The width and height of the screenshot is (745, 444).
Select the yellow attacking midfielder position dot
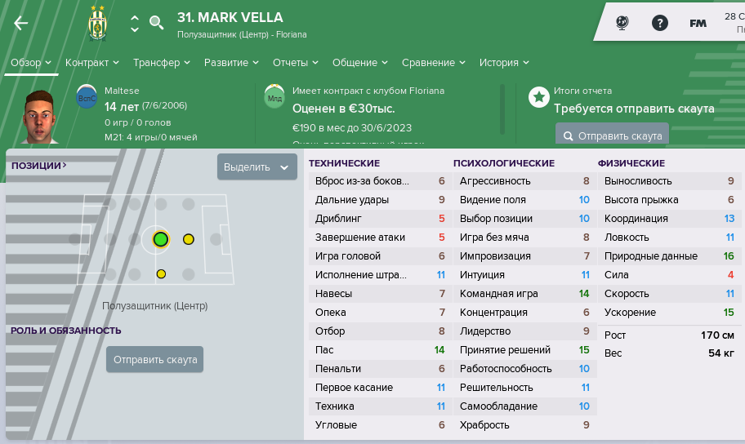189,239
